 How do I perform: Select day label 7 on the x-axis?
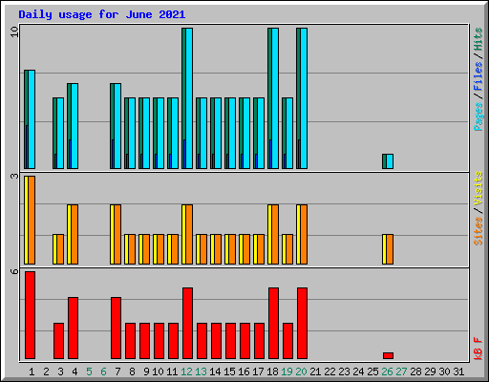[x=117, y=371]
